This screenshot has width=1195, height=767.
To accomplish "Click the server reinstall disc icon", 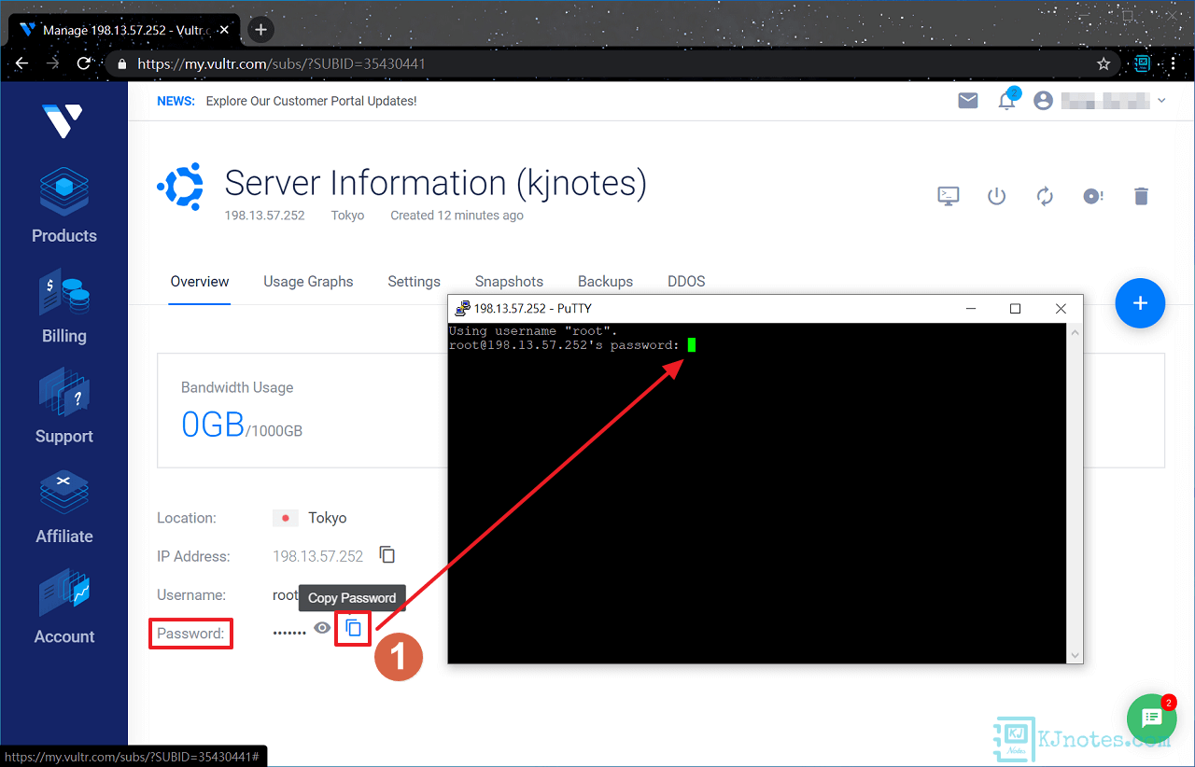I will click(x=1093, y=196).
